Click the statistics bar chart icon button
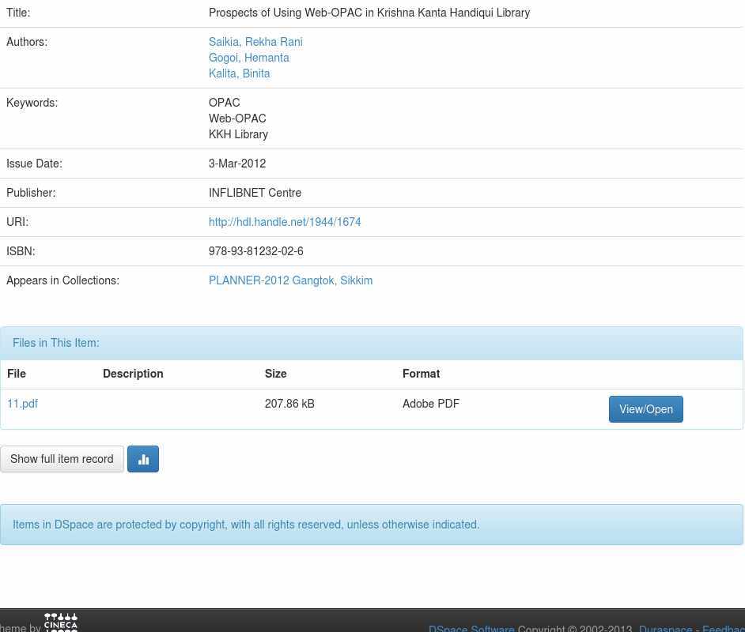This screenshot has height=632, width=745. click(x=143, y=459)
